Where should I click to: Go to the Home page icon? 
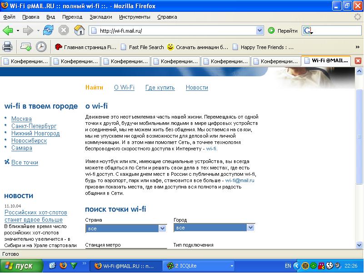pos(79,30)
